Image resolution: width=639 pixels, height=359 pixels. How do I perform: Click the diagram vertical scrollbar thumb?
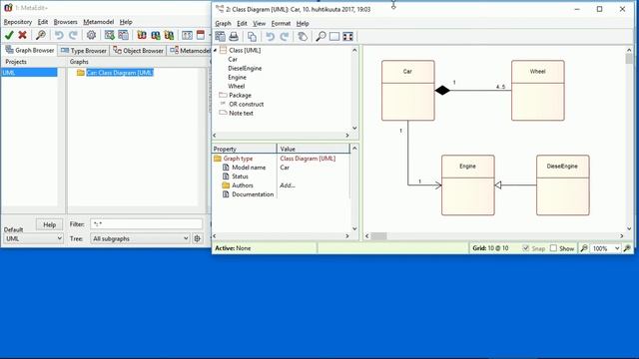(x=629, y=59)
